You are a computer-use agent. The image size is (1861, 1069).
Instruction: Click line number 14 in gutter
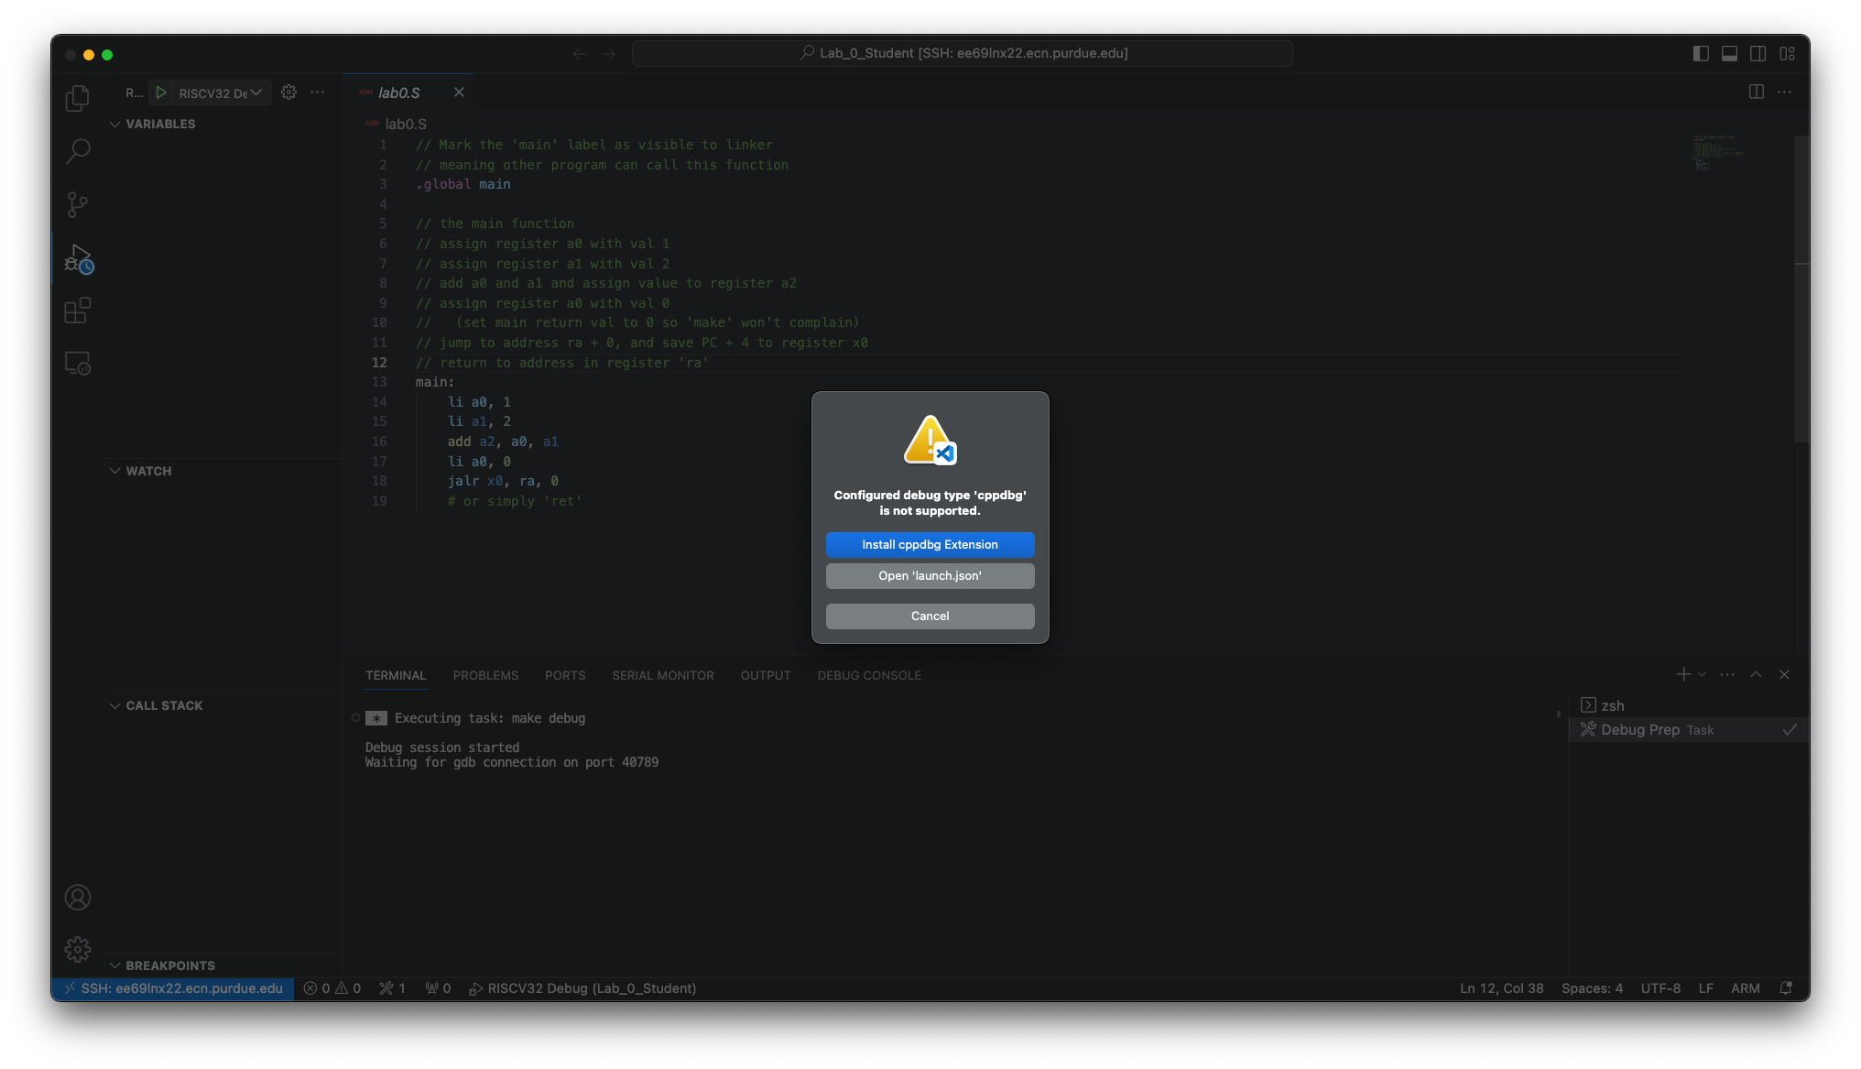tap(379, 402)
